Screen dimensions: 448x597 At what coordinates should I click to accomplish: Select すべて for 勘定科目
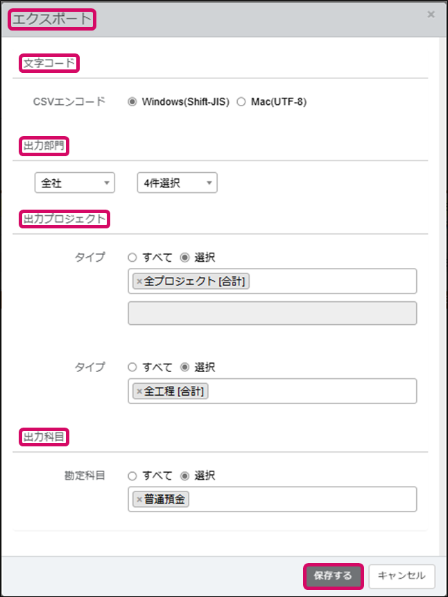tap(132, 476)
